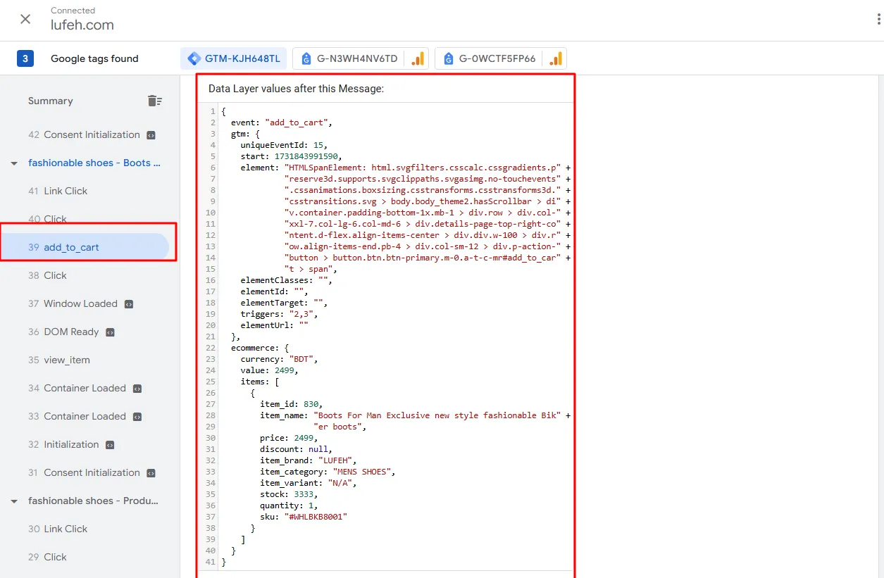Click the value: 2499 line
Image resolution: width=884 pixels, height=578 pixels.
[x=269, y=370]
